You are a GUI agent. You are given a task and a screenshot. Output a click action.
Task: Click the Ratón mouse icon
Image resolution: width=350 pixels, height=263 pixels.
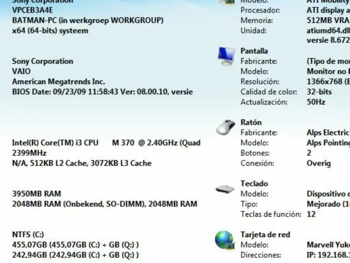[x=225, y=127]
